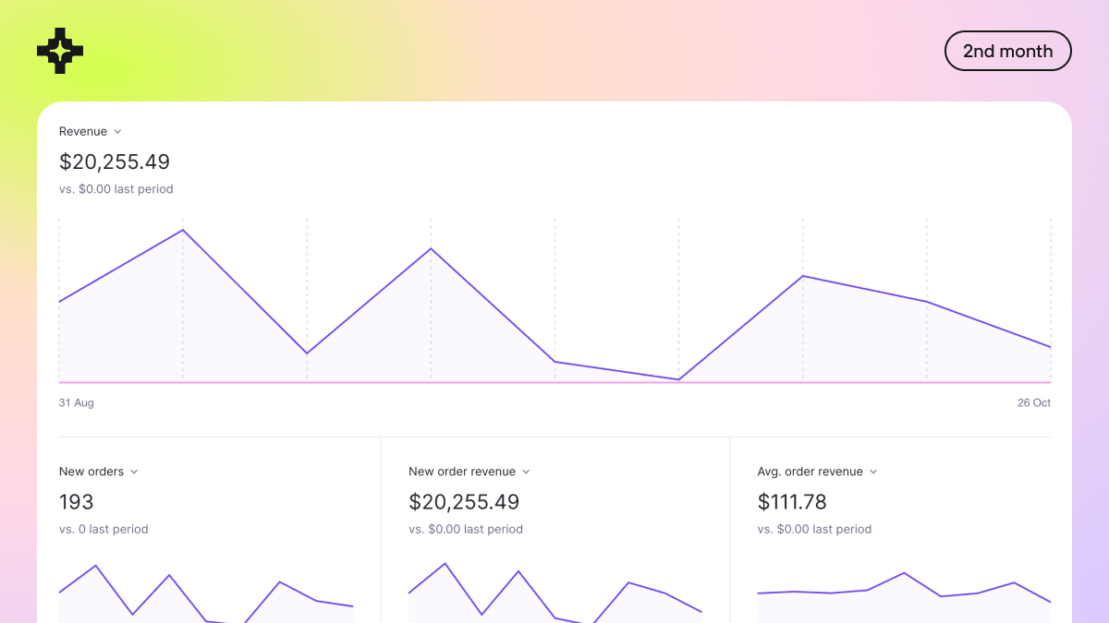Viewport: 1109px width, 623px height.
Task: Click the highest peak of the revenue chart
Action: [182, 231]
